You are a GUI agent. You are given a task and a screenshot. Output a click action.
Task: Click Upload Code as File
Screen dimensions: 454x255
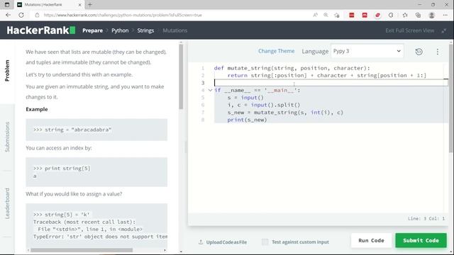(226, 242)
